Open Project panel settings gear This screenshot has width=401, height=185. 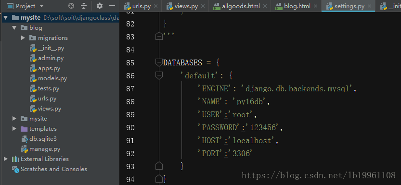100,6
